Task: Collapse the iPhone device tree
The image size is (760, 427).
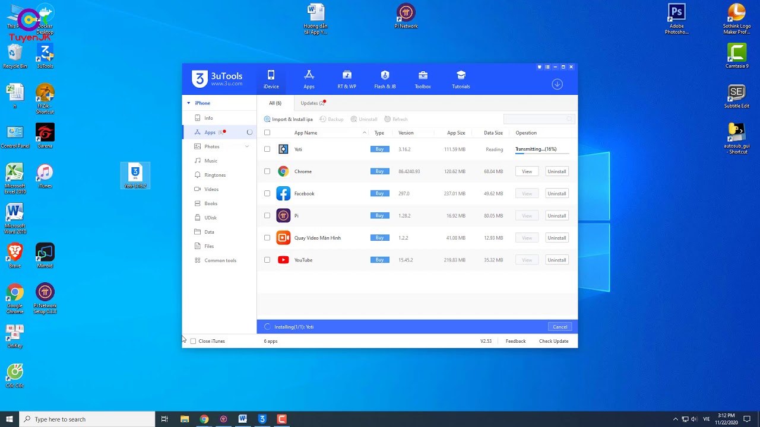Action: click(x=189, y=103)
